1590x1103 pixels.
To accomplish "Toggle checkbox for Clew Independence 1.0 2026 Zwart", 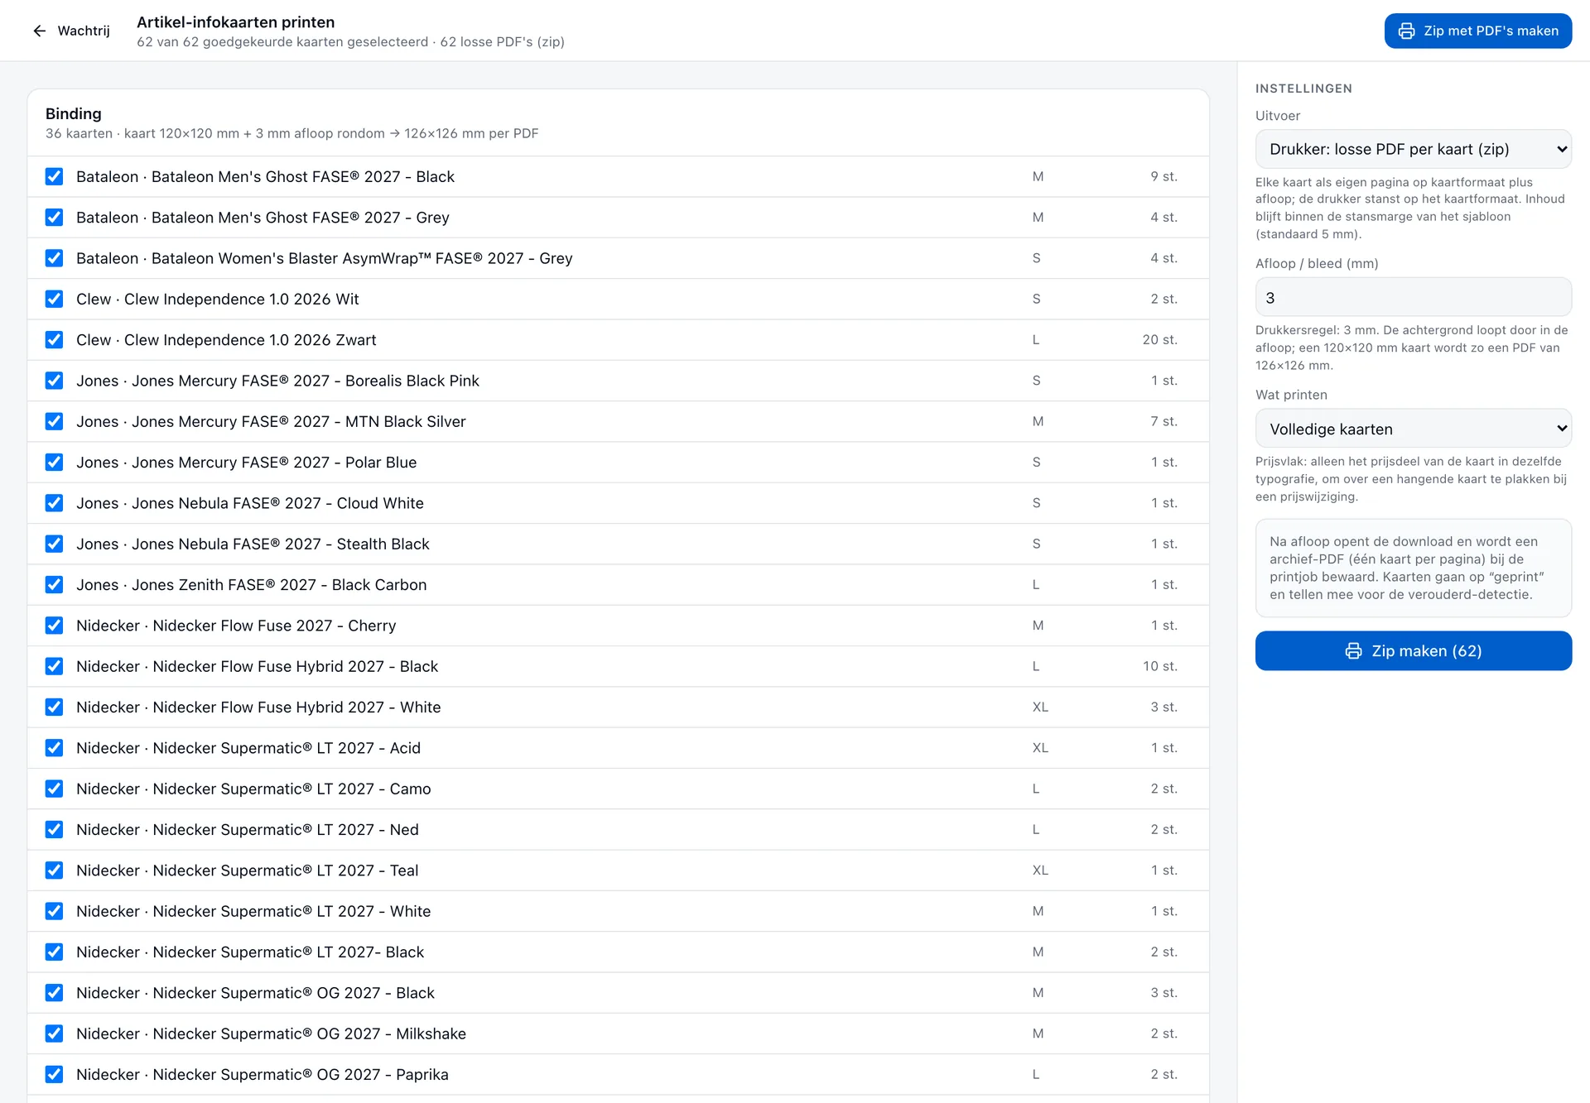I will 54,339.
